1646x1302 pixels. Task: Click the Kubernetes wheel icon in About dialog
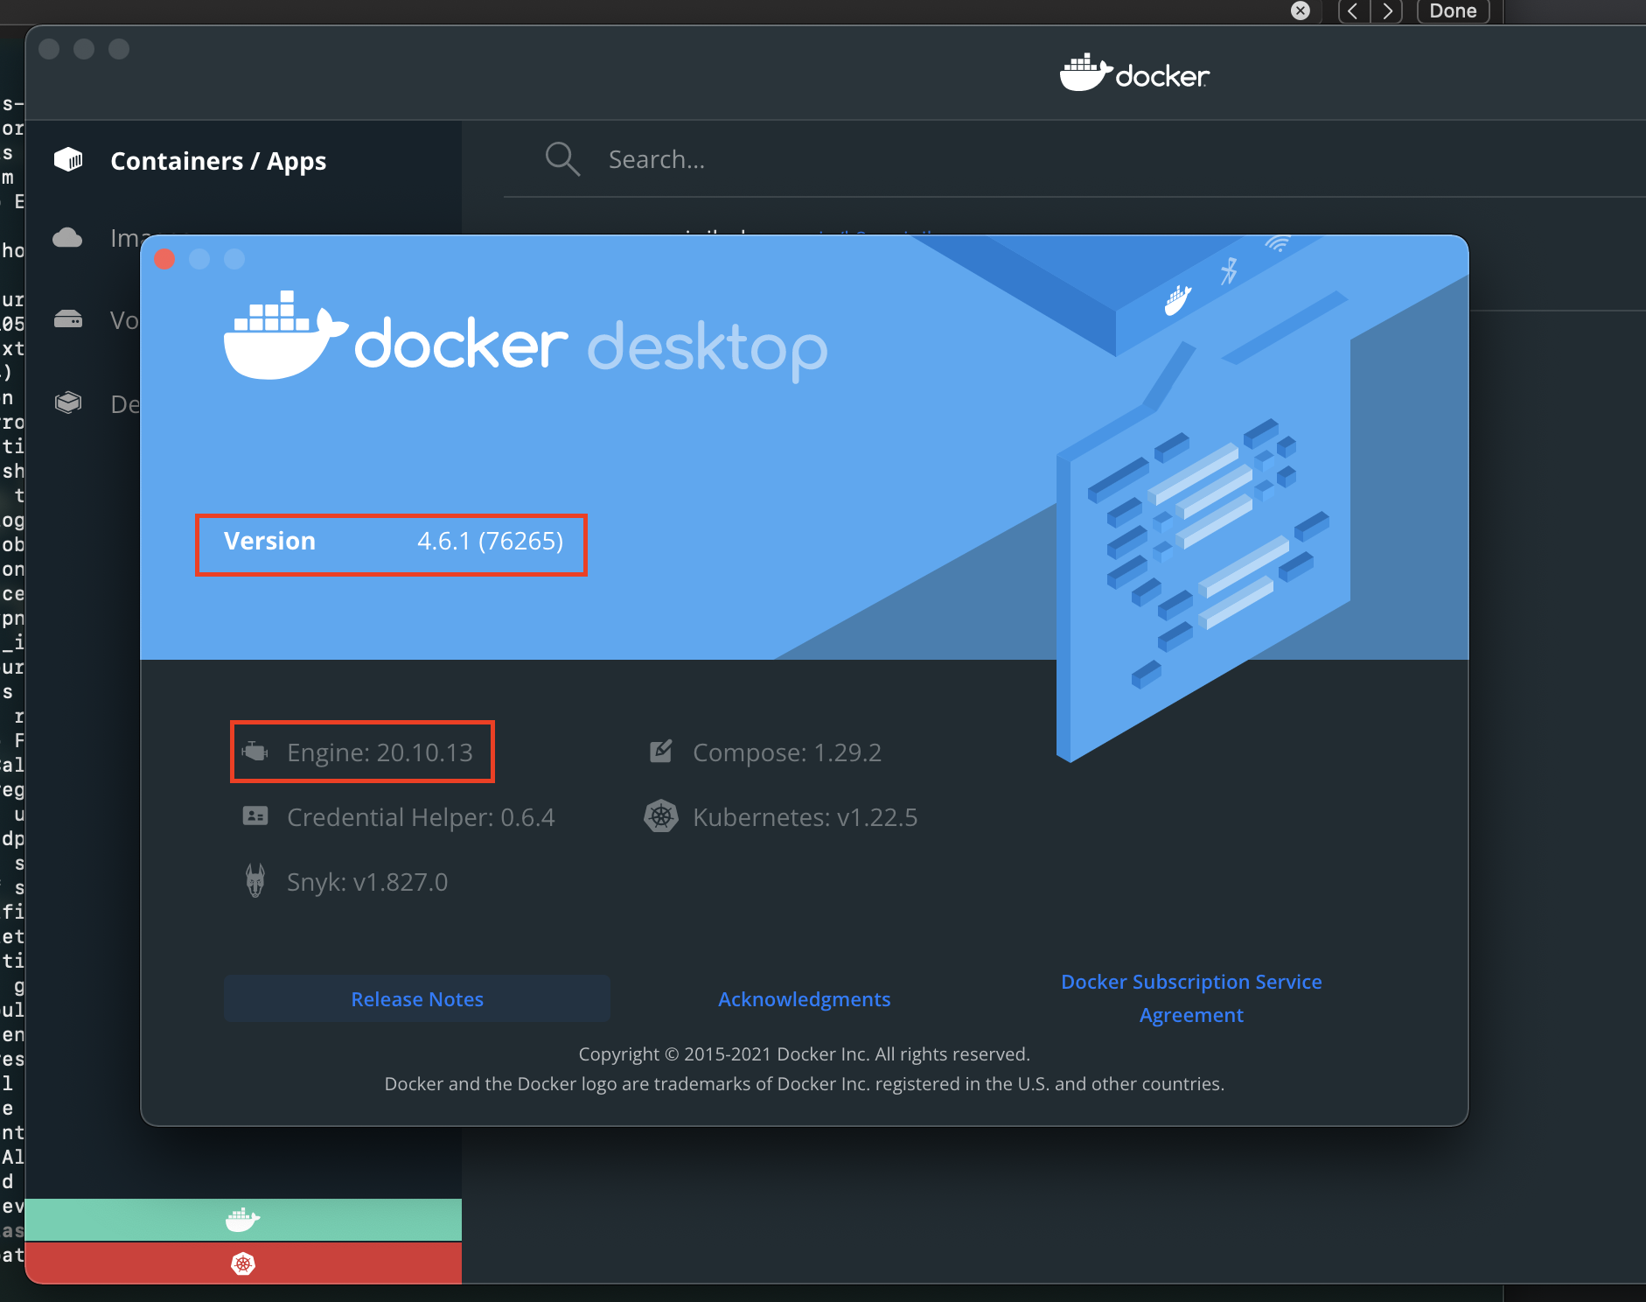(661, 816)
